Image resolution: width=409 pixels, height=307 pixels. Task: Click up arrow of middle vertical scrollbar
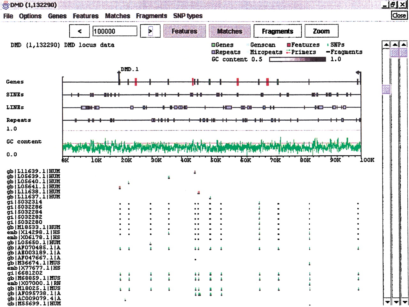(395, 45)
